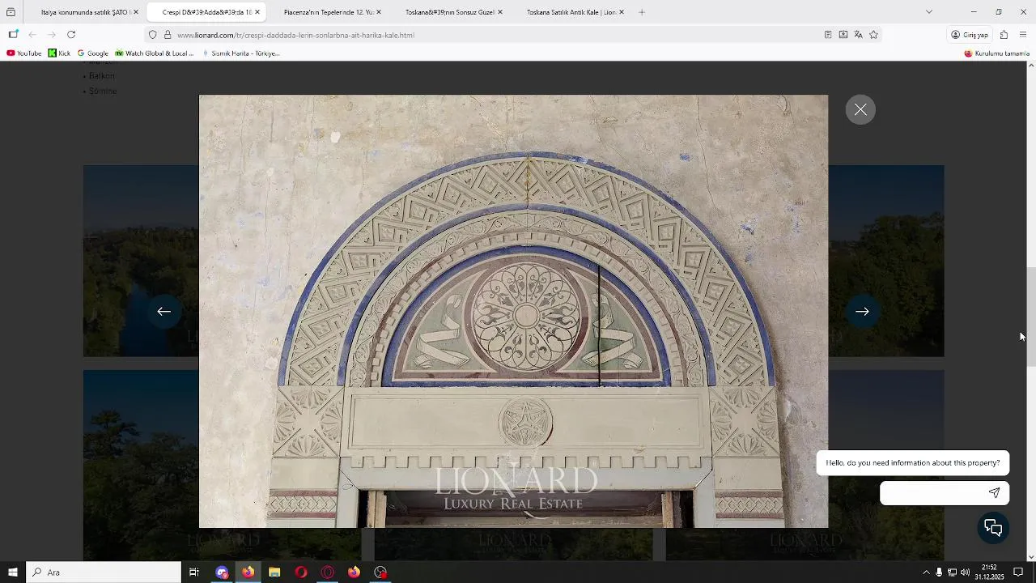Screen dimensions: 1036x583
Task: Send the chat message with the paper plane icon
Action: (x=994, y=492)
